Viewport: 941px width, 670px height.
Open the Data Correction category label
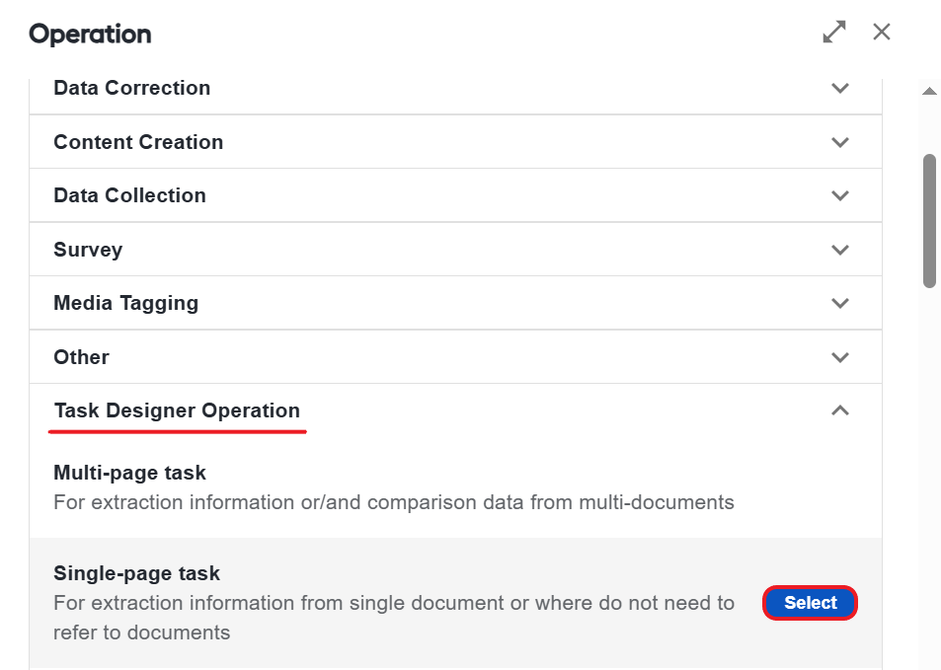132,88
